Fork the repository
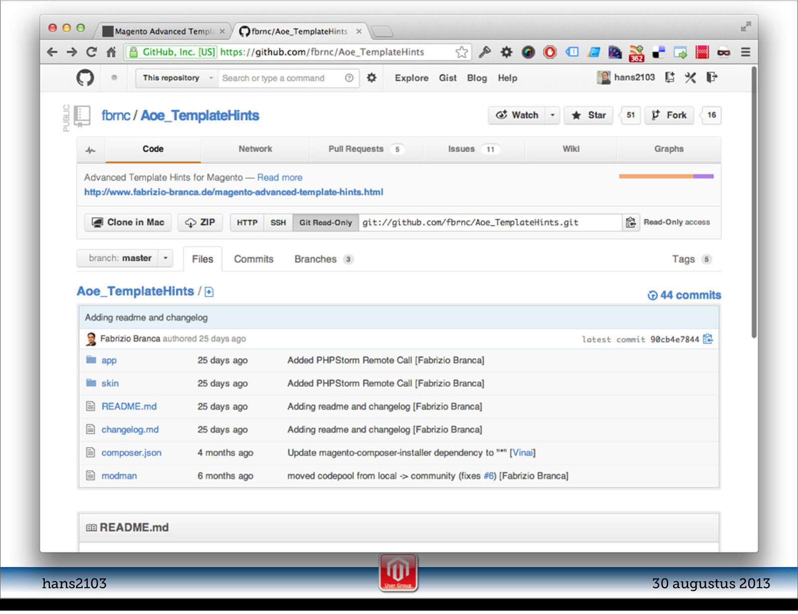 coord(669,115)
